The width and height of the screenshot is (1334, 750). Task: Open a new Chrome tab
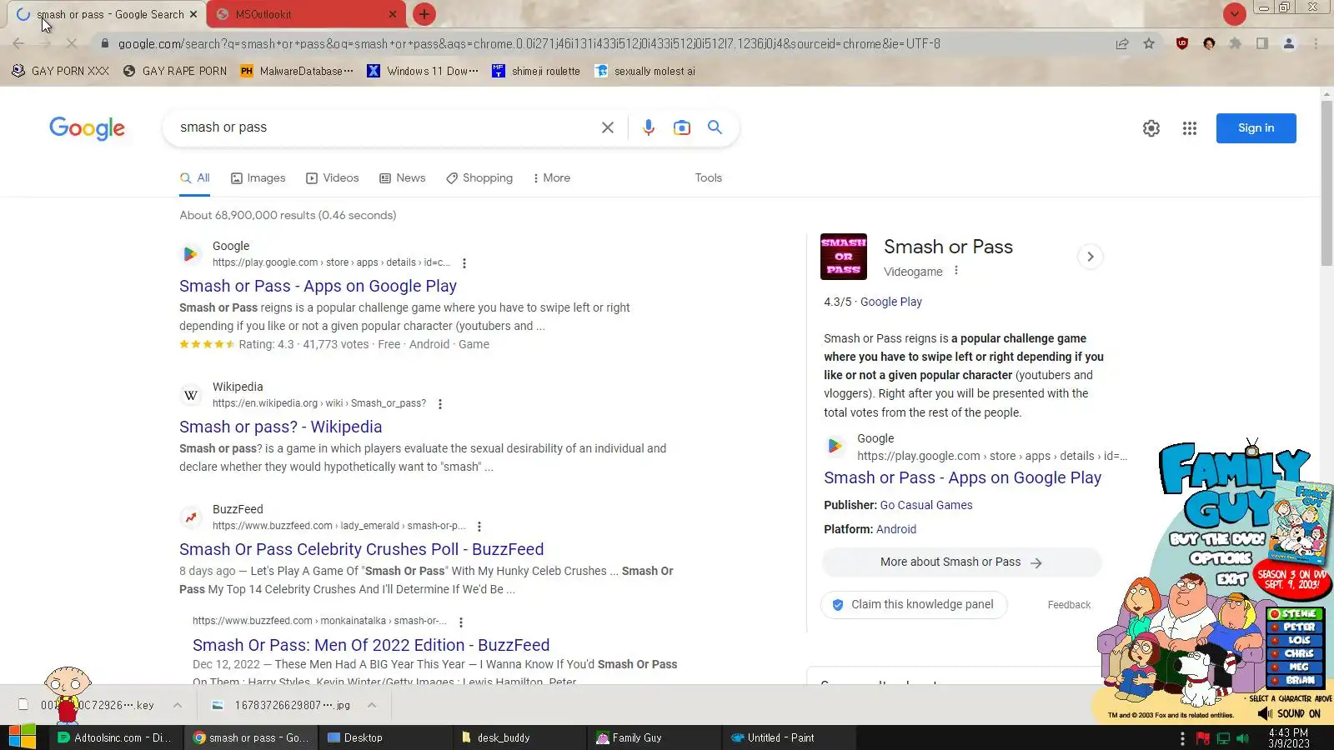424,14
